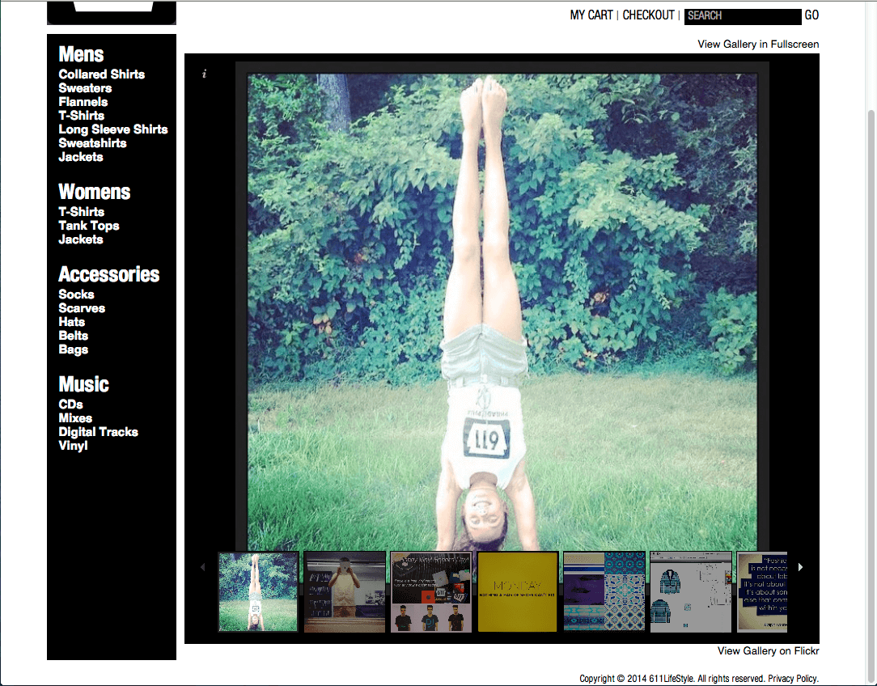Browse Womens Tank Tops
The image size is (877, 686).
point(89,226)
